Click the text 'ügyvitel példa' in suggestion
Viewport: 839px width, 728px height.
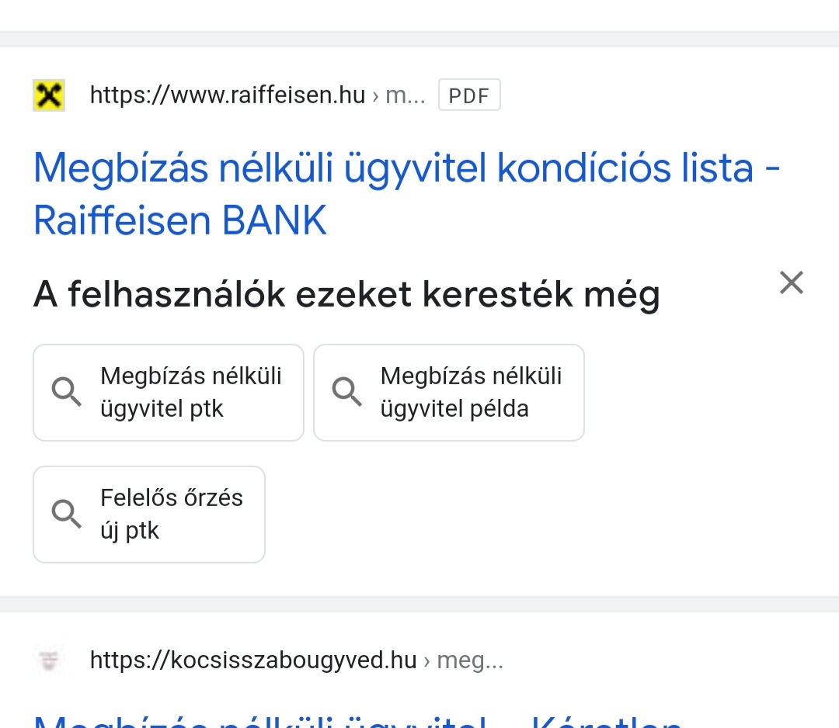(x=454, y=409)
